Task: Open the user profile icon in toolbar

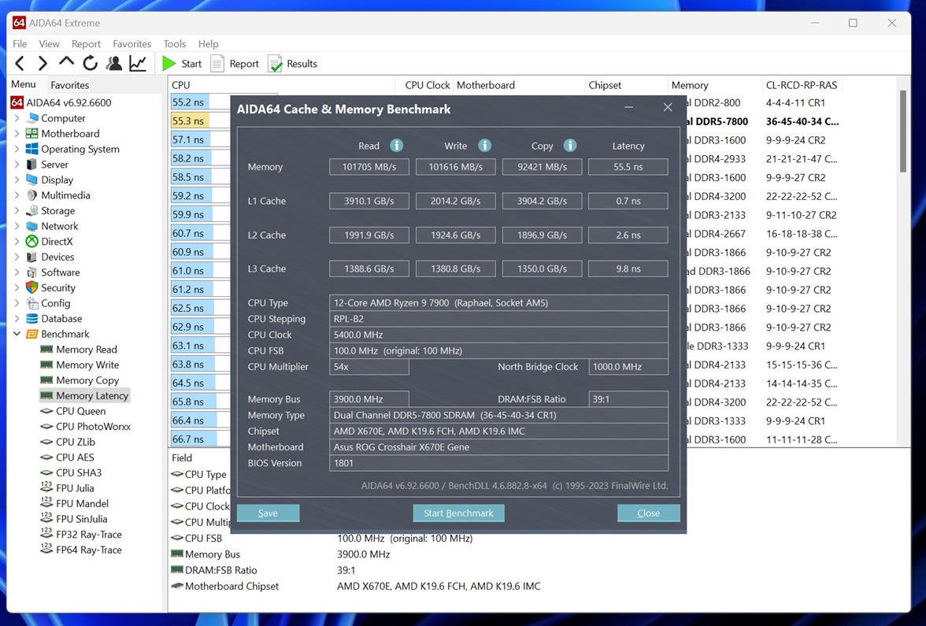Action: coord(114,64)
